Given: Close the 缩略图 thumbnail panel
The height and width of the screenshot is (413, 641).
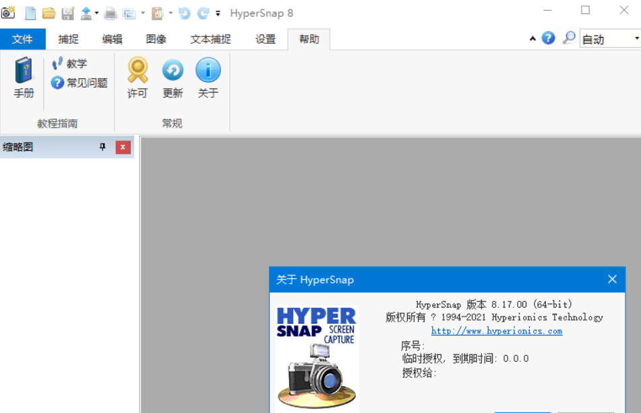Looking at the screenshot, I should [x=123, y=147].
